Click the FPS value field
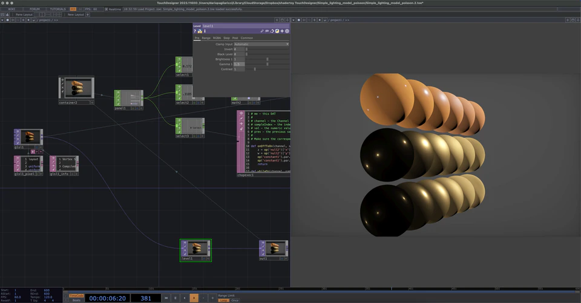 pyautogui.click(x=95, y=9)
